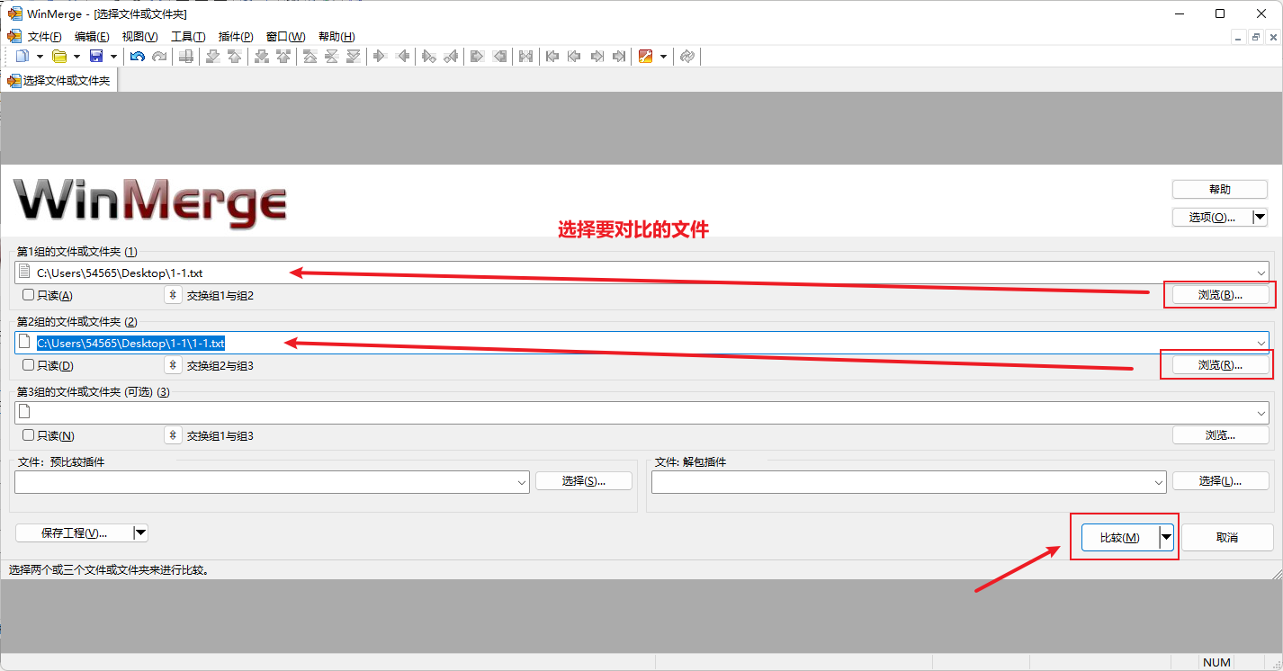Enable the 只读(D) checkbox for group 2
Image resolution: width=1283 pixels, height=671 pixels.
point(29,365)
